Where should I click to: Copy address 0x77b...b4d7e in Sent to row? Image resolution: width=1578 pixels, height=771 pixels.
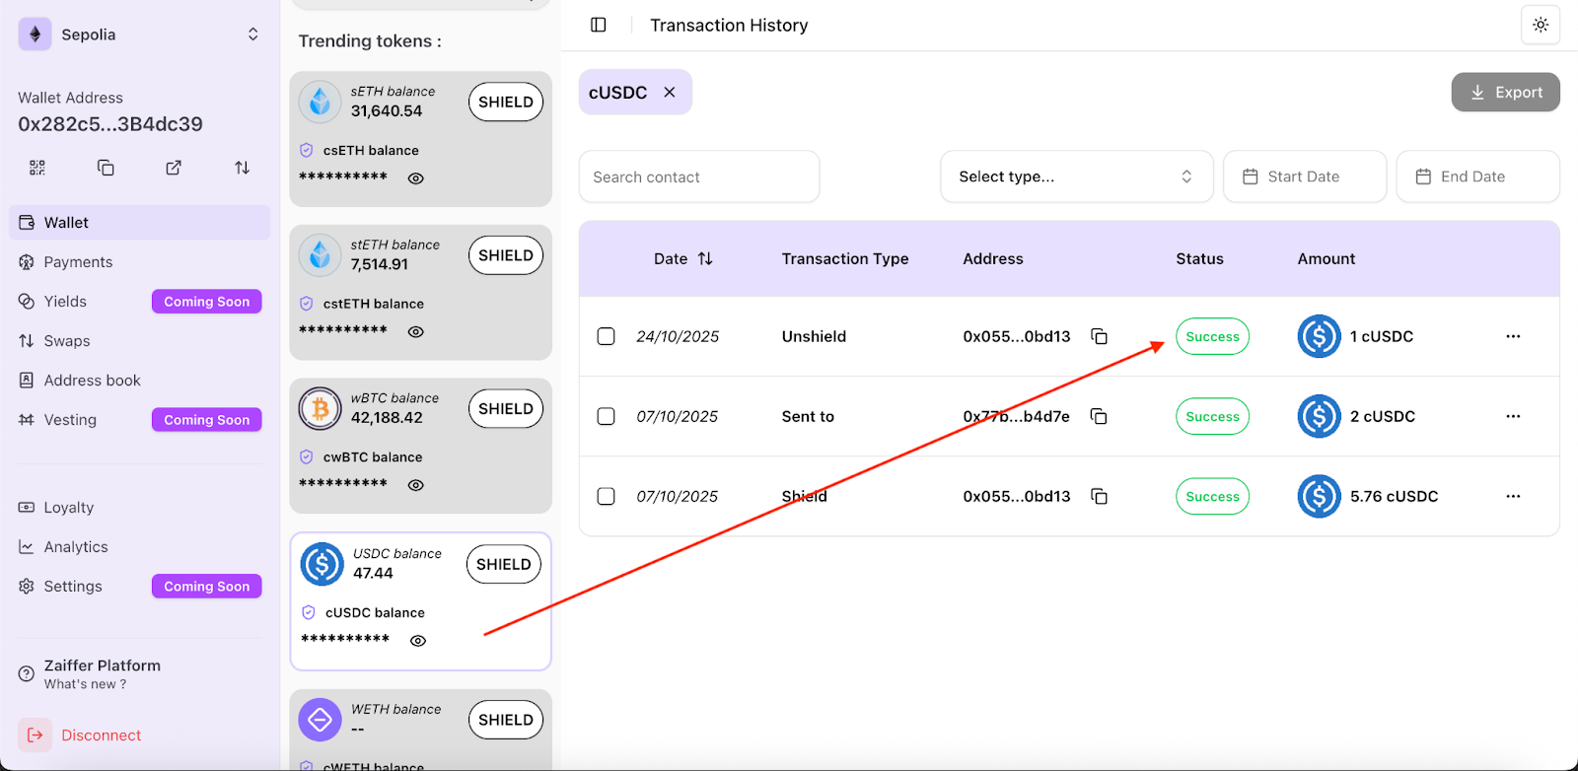pos(1099,416)
